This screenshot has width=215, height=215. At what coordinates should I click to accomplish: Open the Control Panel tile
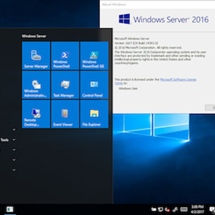94,85
